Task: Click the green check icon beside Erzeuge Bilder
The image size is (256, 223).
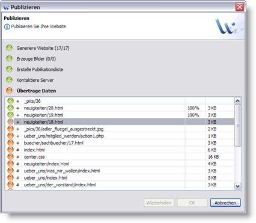Action: (x=9, y=58)
